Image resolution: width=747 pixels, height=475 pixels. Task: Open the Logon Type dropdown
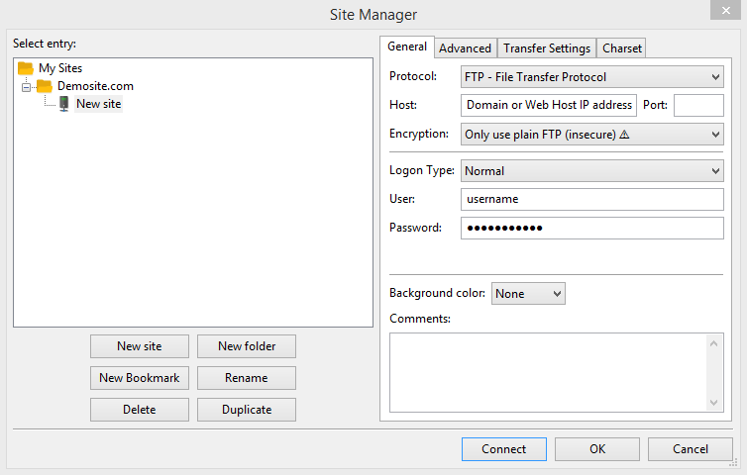592,171
